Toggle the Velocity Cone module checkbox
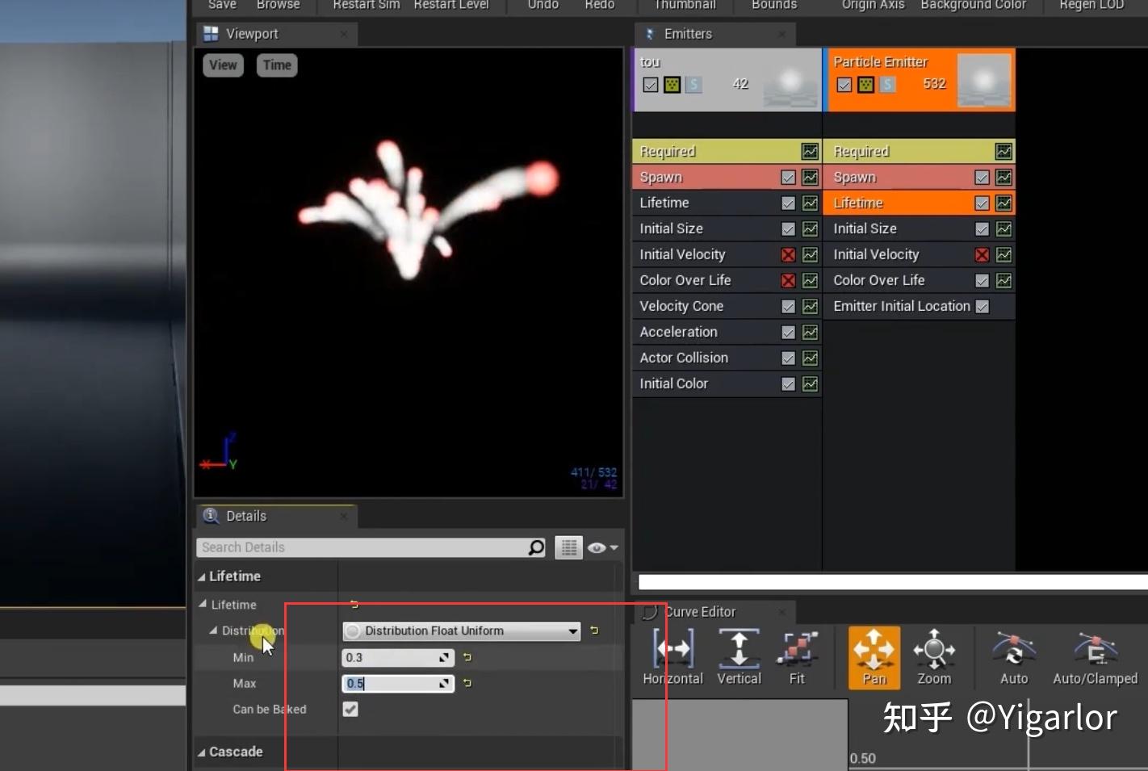This screenshot has height=771, width=1148. click(788, 306)
